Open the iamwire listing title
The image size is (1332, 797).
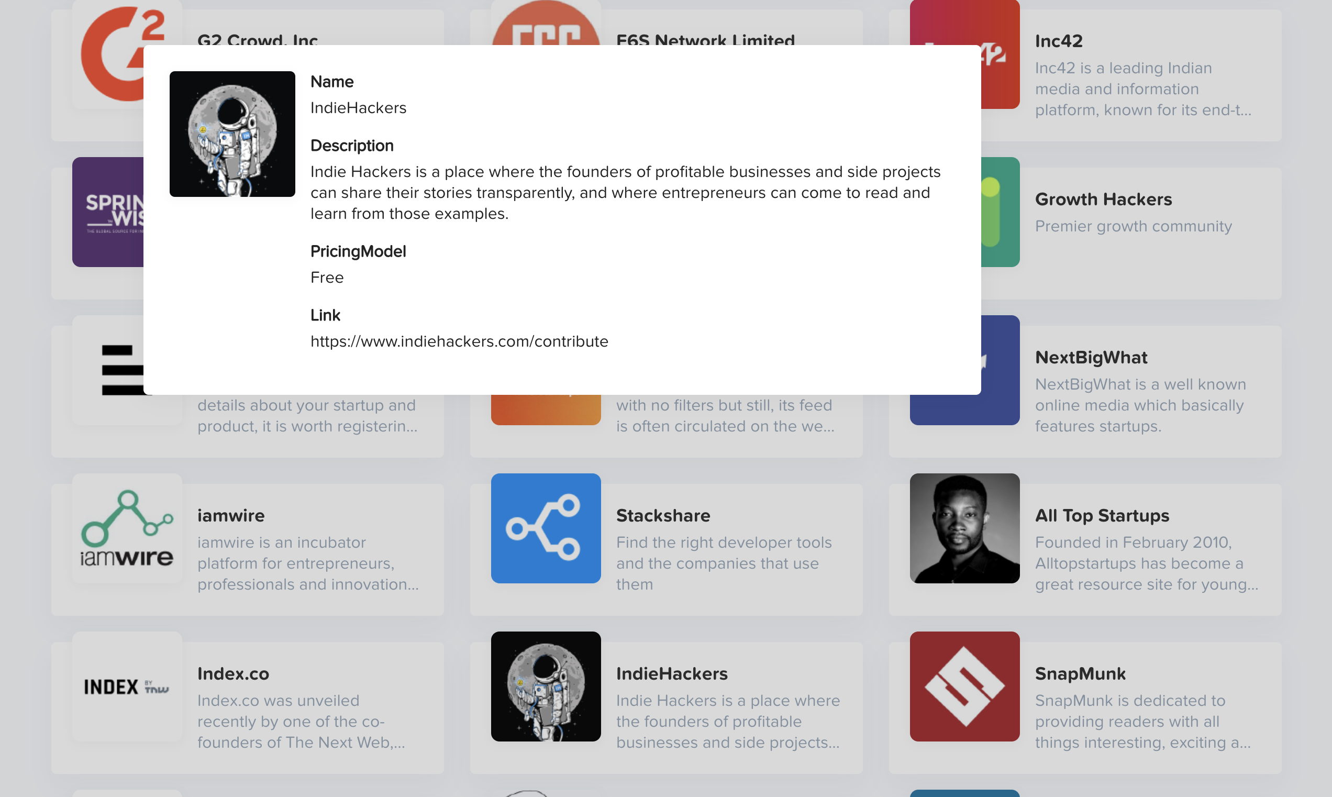(x=231, y=516)
